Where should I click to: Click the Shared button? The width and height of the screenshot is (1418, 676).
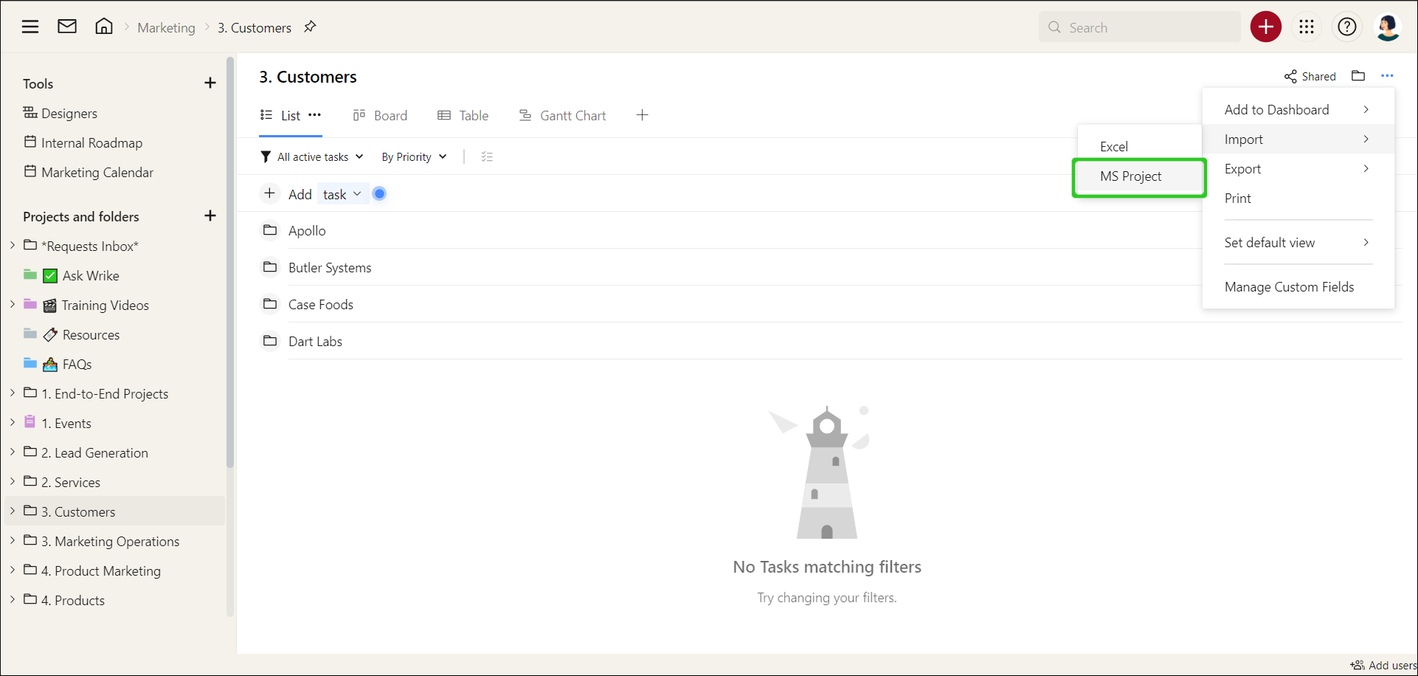(x=1310, y=77)
